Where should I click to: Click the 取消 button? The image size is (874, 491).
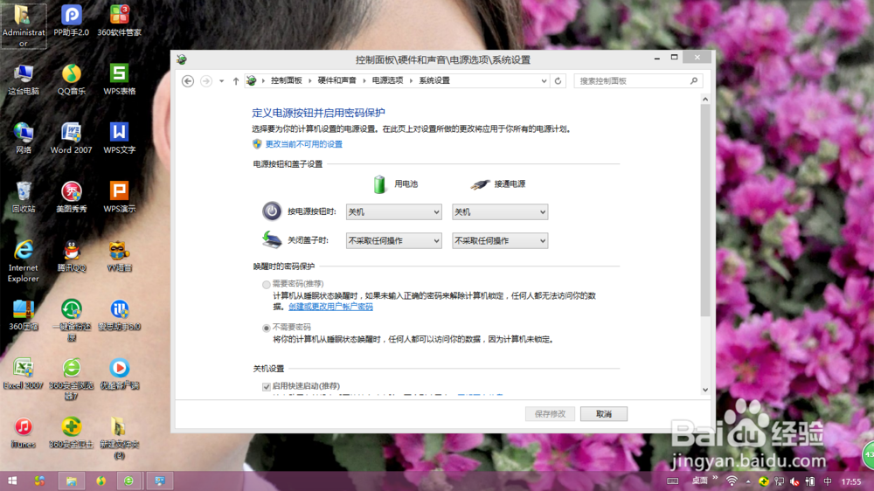click(604, 413)
